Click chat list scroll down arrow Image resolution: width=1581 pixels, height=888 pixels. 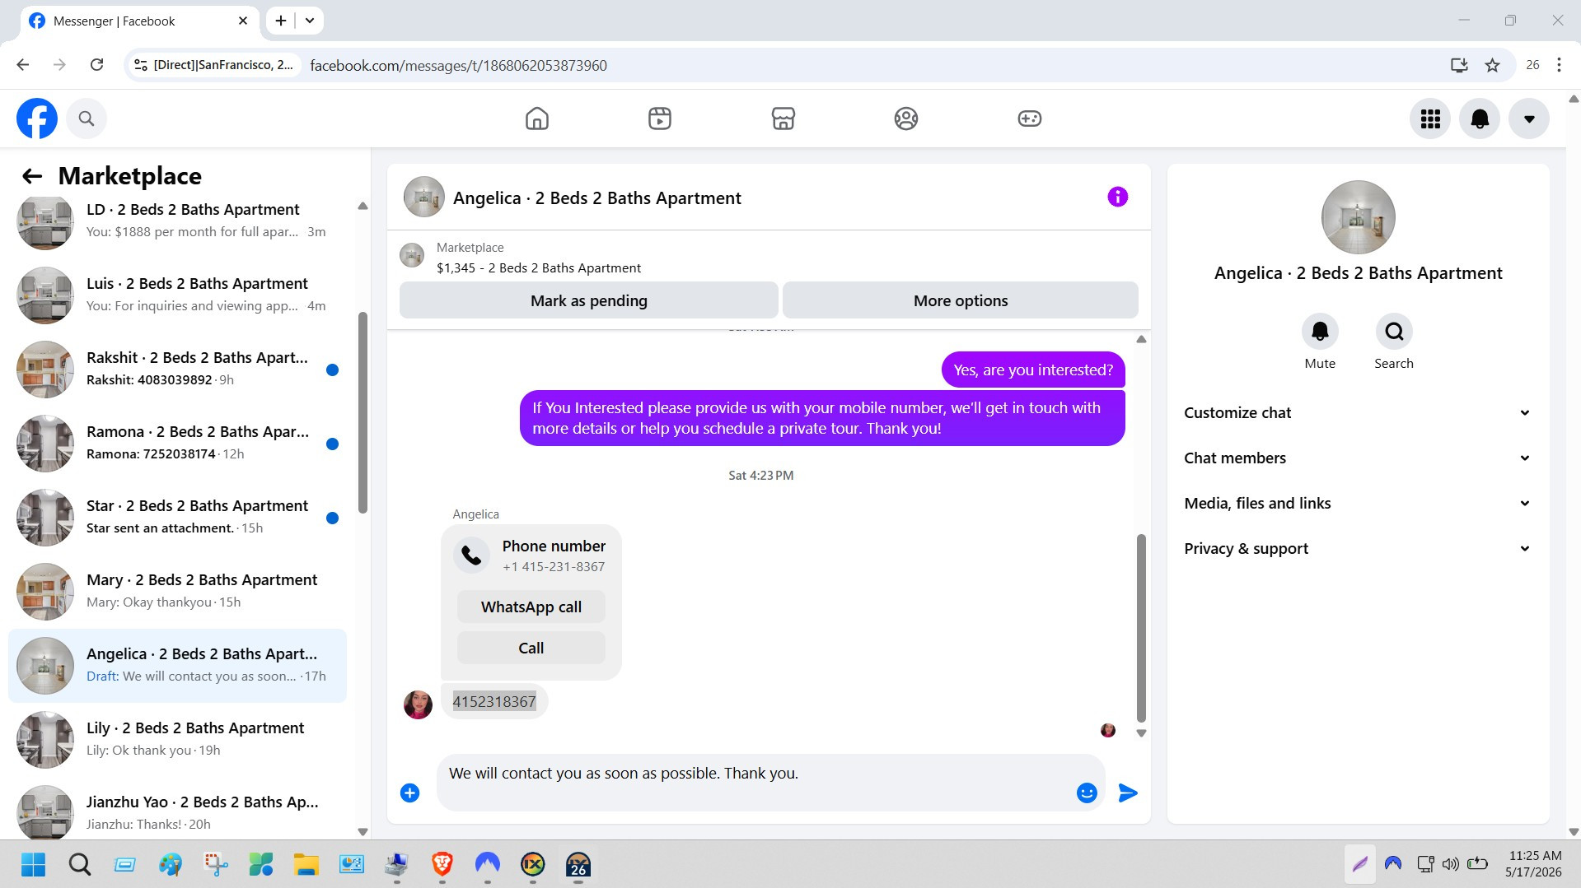[x=363, y=832]
